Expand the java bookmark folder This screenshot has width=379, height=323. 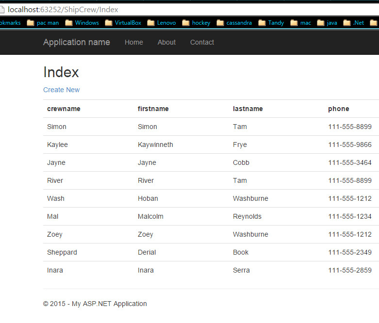pos(327,23)
